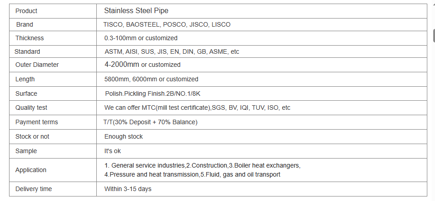
Task: Click the Application row label
Action: tap(31, 170)
